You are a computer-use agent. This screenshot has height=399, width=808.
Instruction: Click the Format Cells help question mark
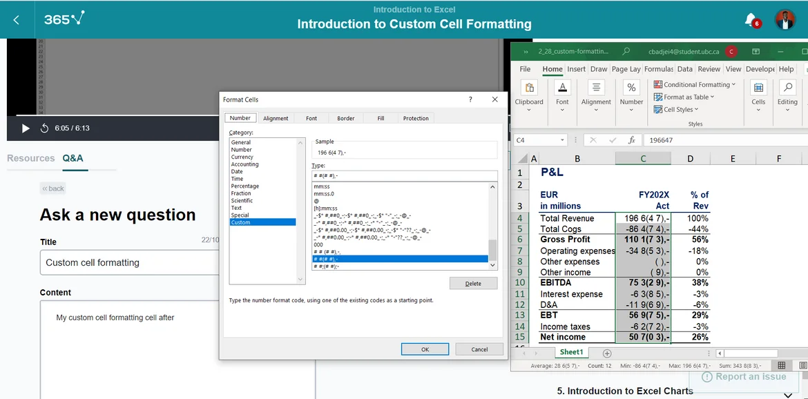point(470,99)
